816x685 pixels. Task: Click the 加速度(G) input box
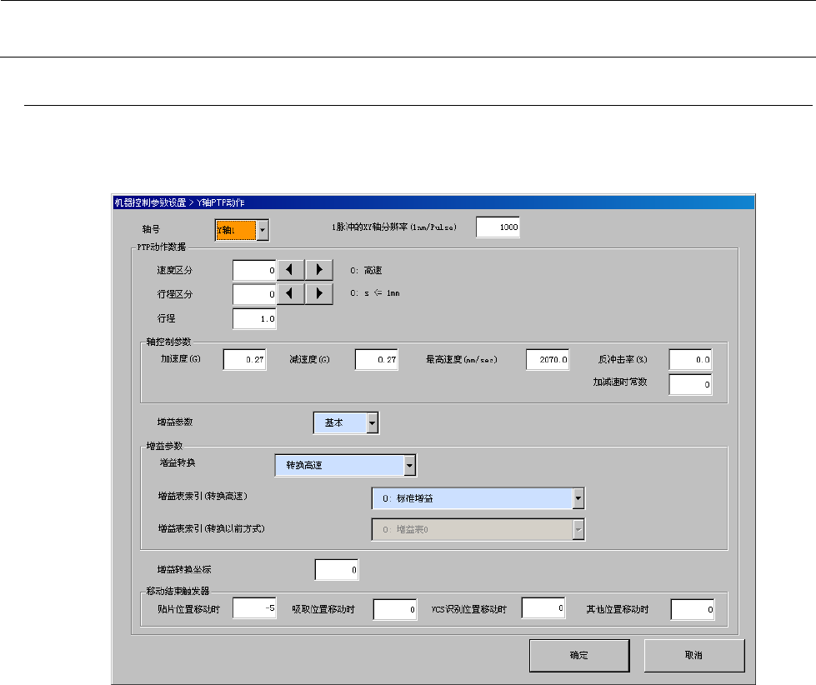(244, 359)
